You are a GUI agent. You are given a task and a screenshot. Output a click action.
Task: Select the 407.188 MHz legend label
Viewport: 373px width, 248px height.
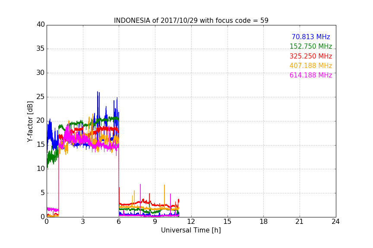coord(311,65)
